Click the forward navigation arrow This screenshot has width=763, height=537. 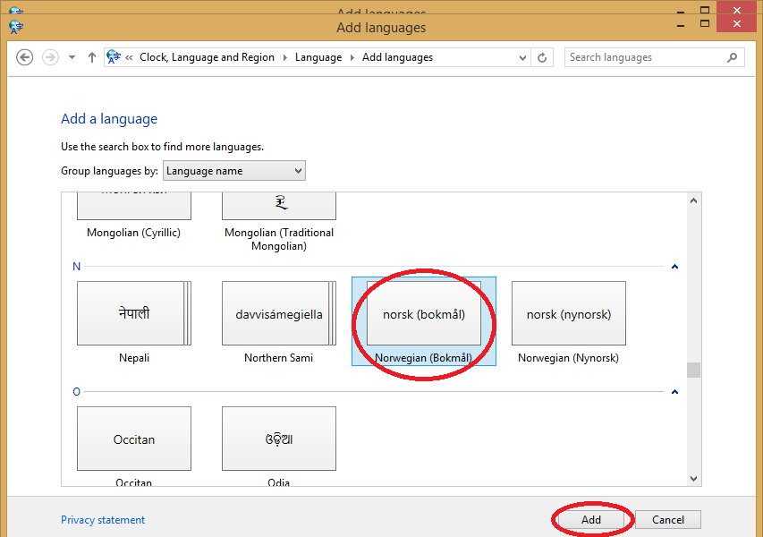point(50,56)
